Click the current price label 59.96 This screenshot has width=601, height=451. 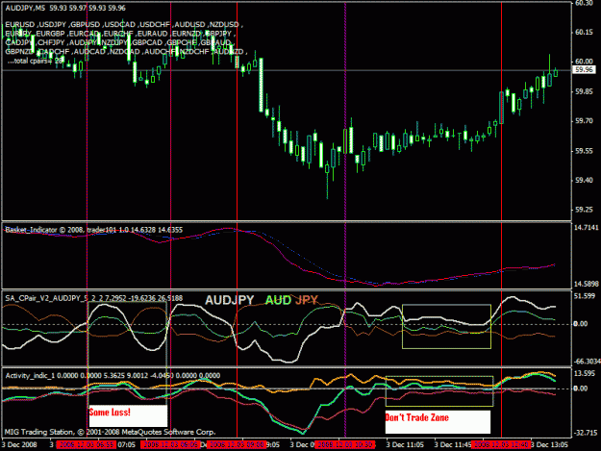point(585,70)
